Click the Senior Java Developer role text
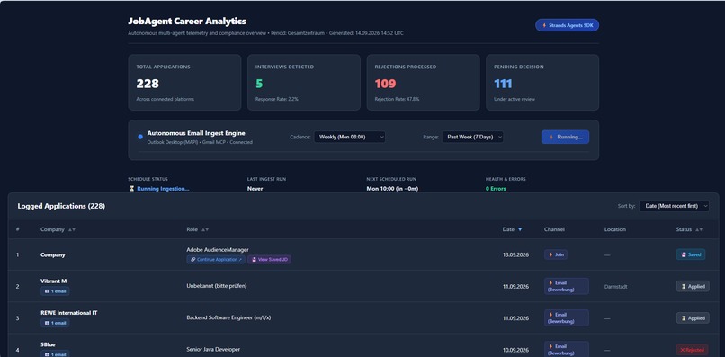This screenshot has width=725, height=357. click(213, 350)
